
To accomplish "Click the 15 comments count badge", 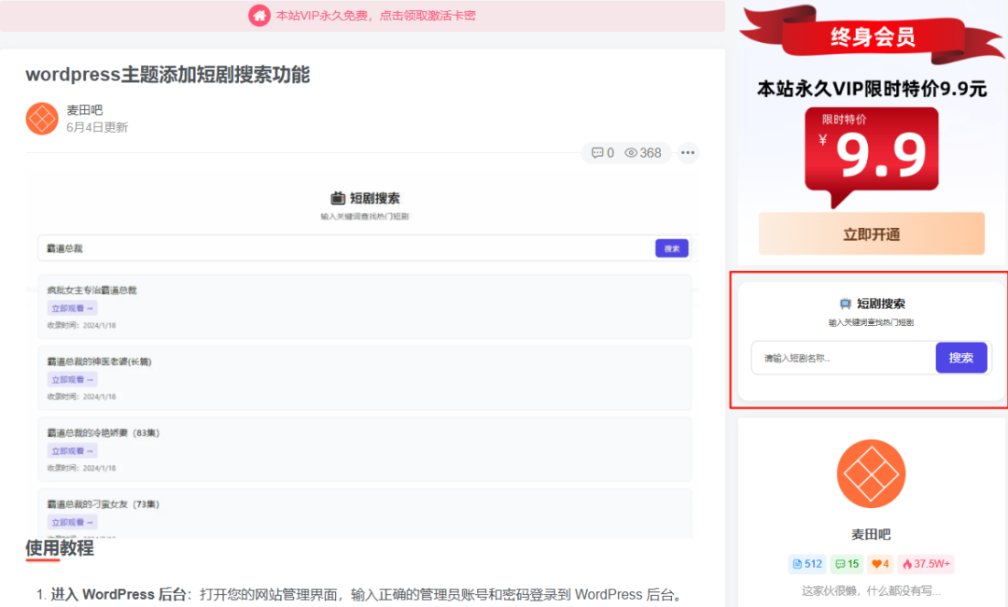I will pyautogui.click(x=847, y=564).
